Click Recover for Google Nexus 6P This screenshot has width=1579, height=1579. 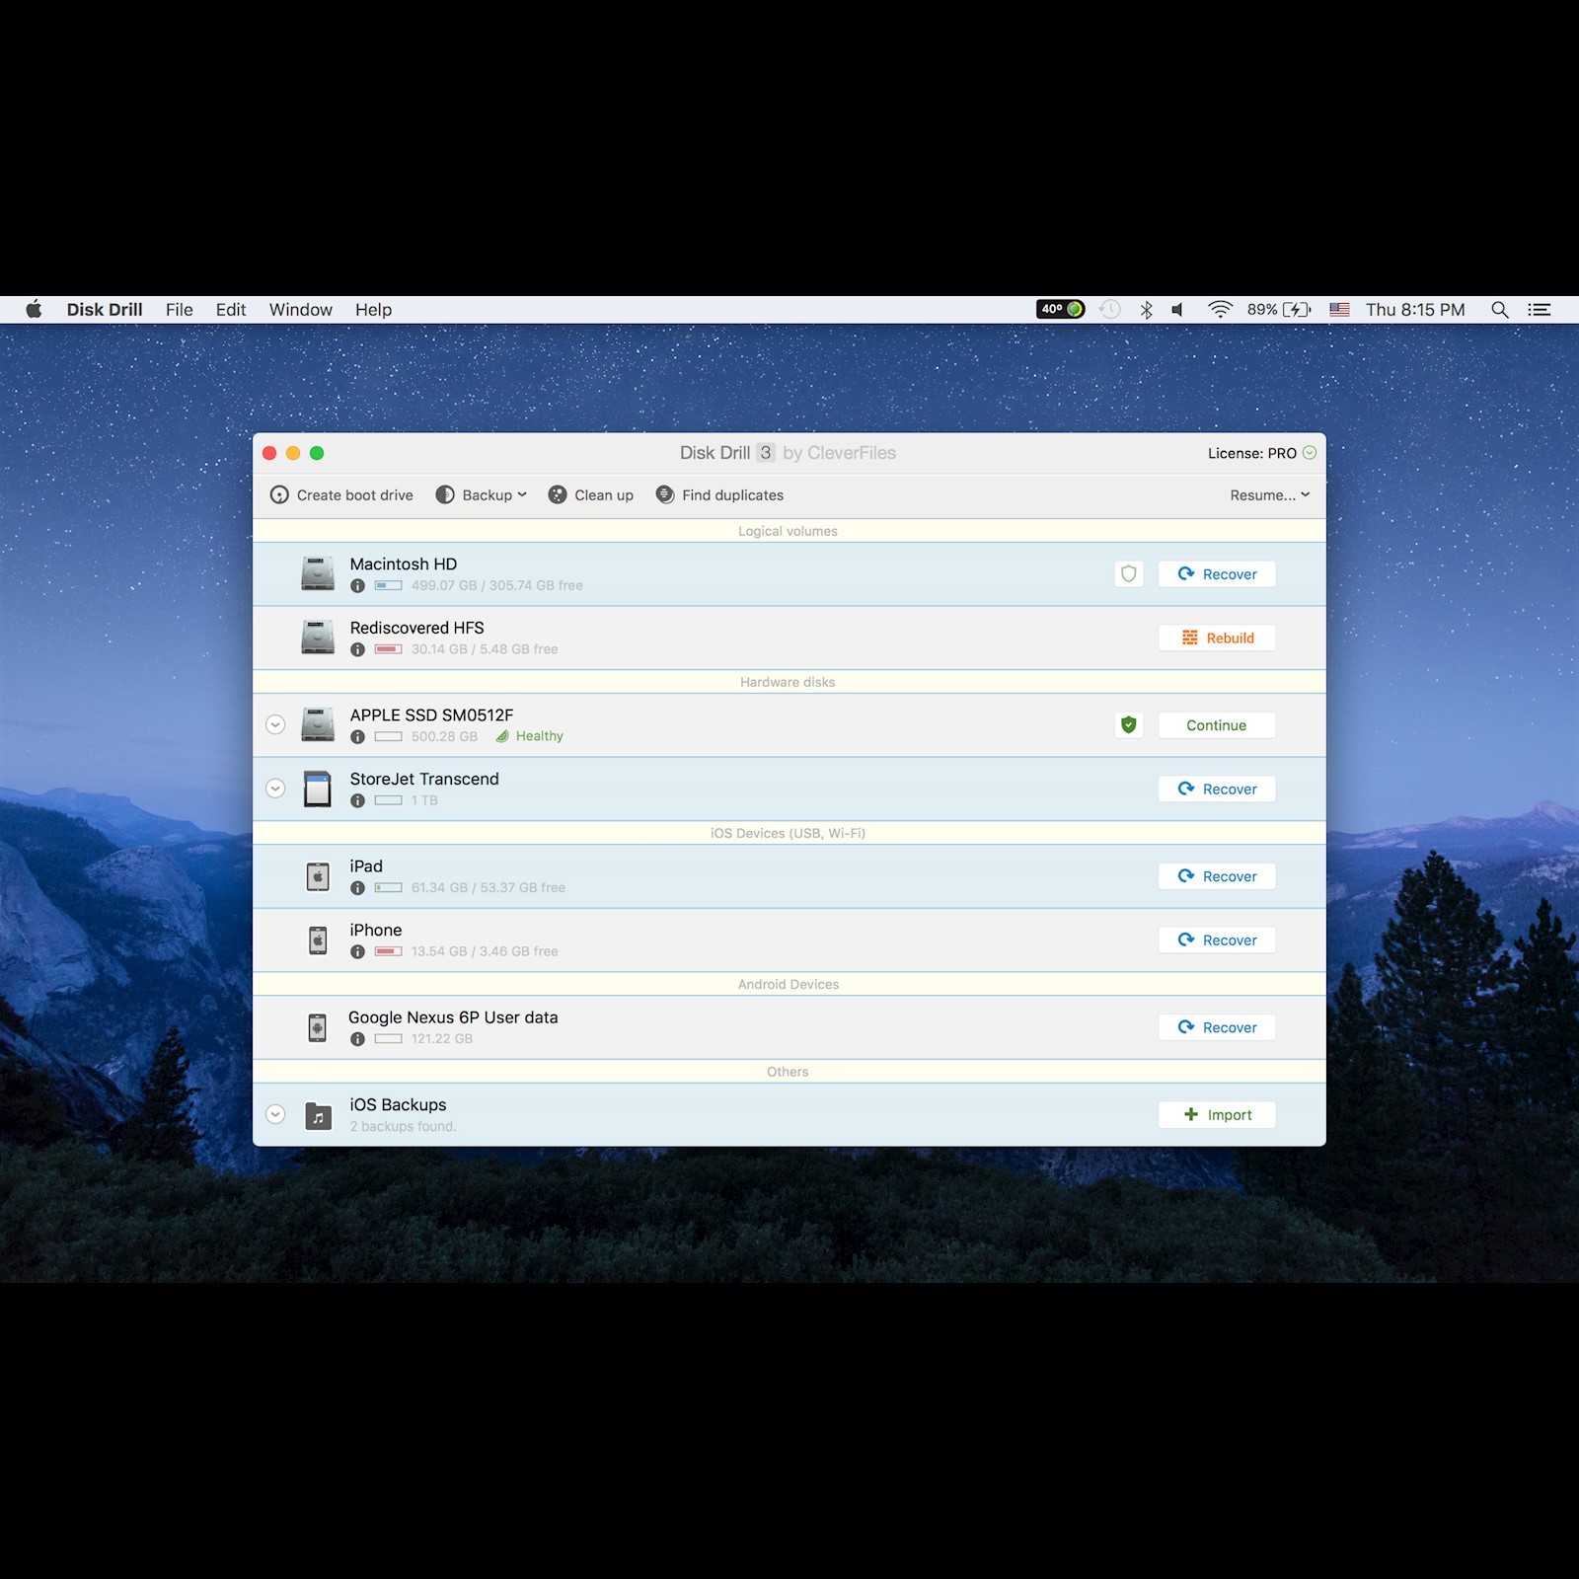(x=1217, y=1026)
